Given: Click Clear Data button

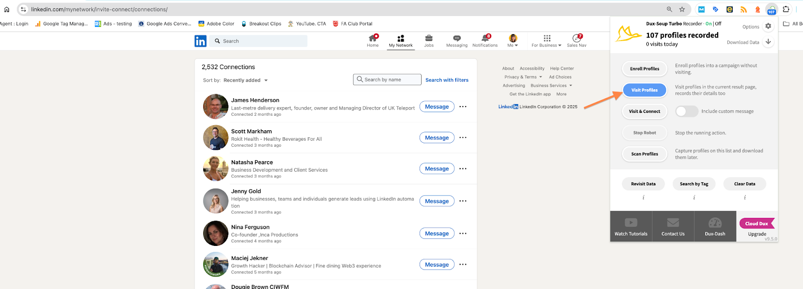Looking at the screenshot, I should [745, 184].
